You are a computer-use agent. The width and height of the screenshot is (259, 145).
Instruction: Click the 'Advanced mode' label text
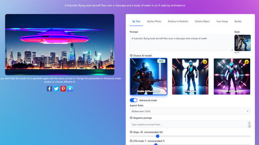[x=148, y=100]
